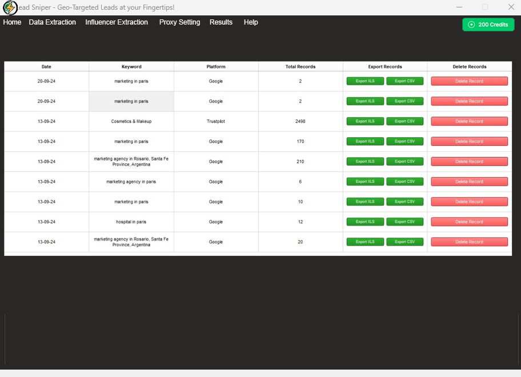Export XLS for the 170-record row

[365, 142]
